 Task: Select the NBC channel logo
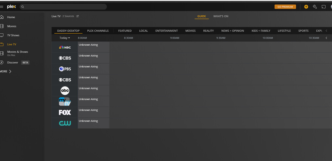65,47
